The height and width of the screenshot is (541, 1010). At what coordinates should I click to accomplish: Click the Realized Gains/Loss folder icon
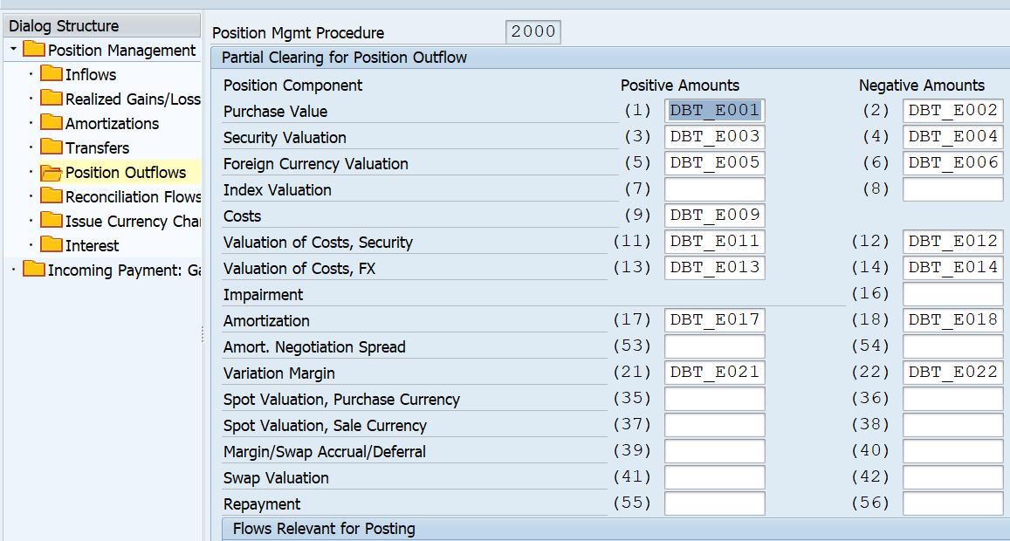coord(52,99)
